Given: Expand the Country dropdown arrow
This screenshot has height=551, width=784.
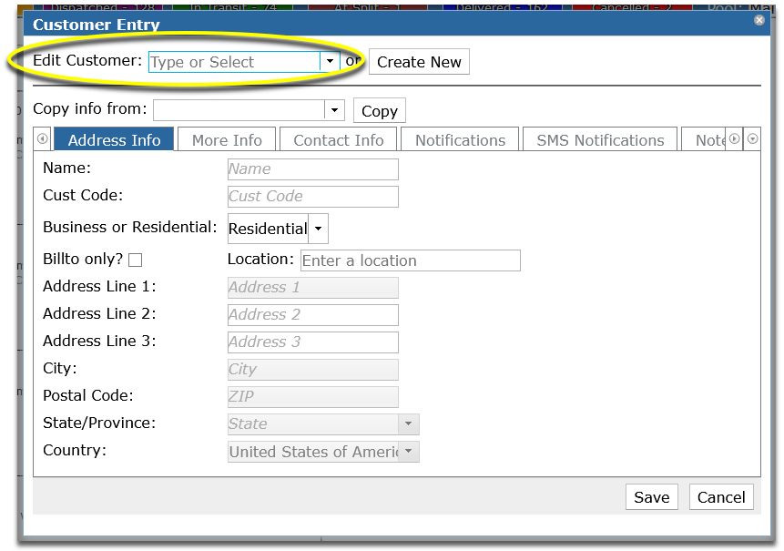Looking at the screenshot, I should coord(409,452).
